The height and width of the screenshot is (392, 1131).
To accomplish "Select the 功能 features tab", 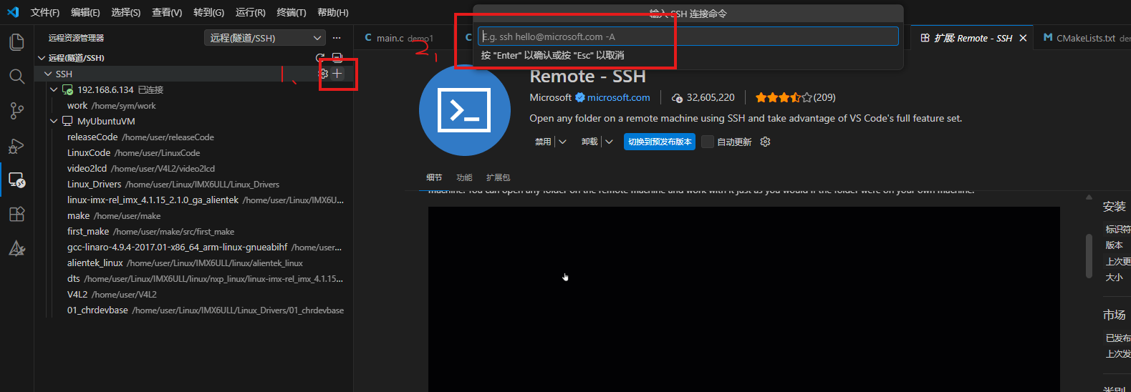I will pos(464,177).
